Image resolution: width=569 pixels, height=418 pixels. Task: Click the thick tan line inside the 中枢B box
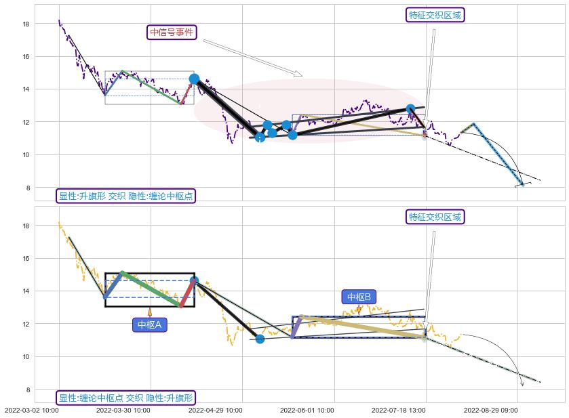coord(363,325)
